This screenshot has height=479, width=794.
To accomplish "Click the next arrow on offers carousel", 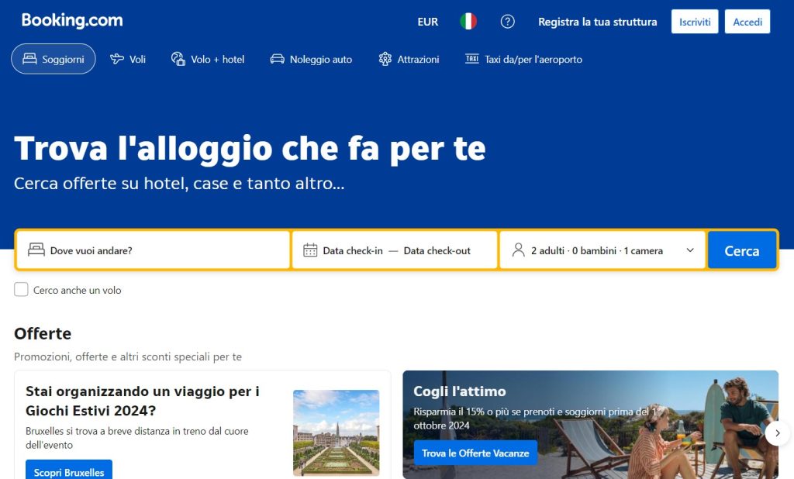I will tap(777, 433).
